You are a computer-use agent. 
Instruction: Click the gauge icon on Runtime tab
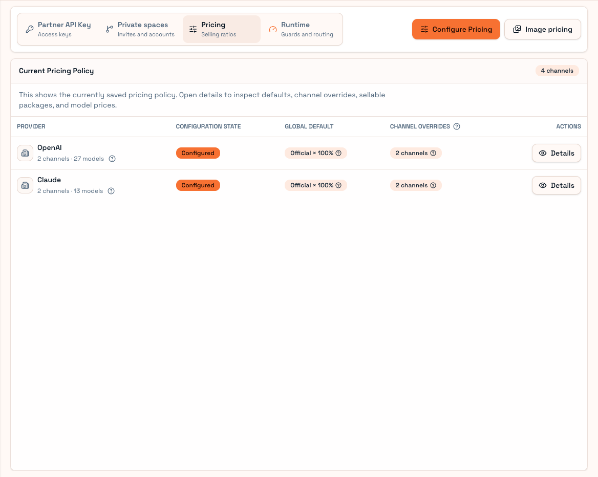(x=273, y=29)
